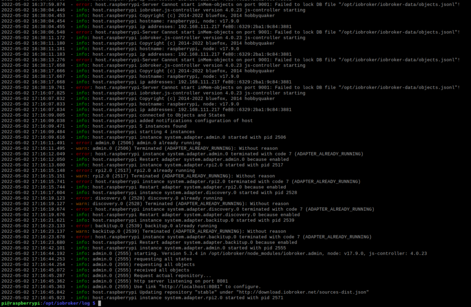
Task: Click the "warn" label on the 17:16:15.151 line
Action: (81, 176)
